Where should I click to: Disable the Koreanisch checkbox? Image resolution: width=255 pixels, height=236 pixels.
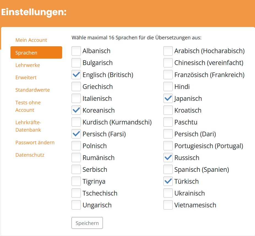pos(76,110)
